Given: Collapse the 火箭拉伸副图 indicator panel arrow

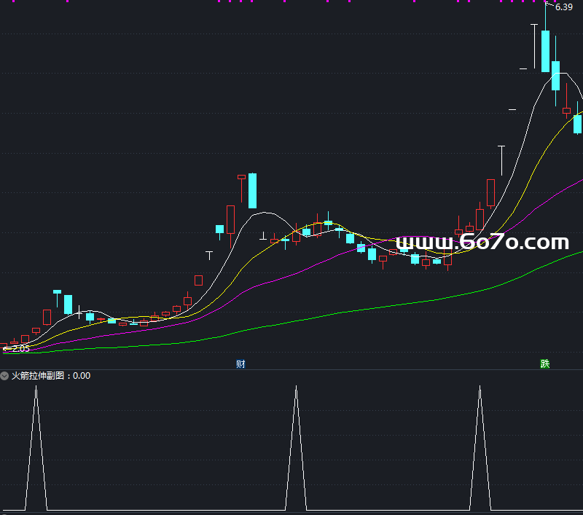Looking at the screenshot, I should point(4,376).
